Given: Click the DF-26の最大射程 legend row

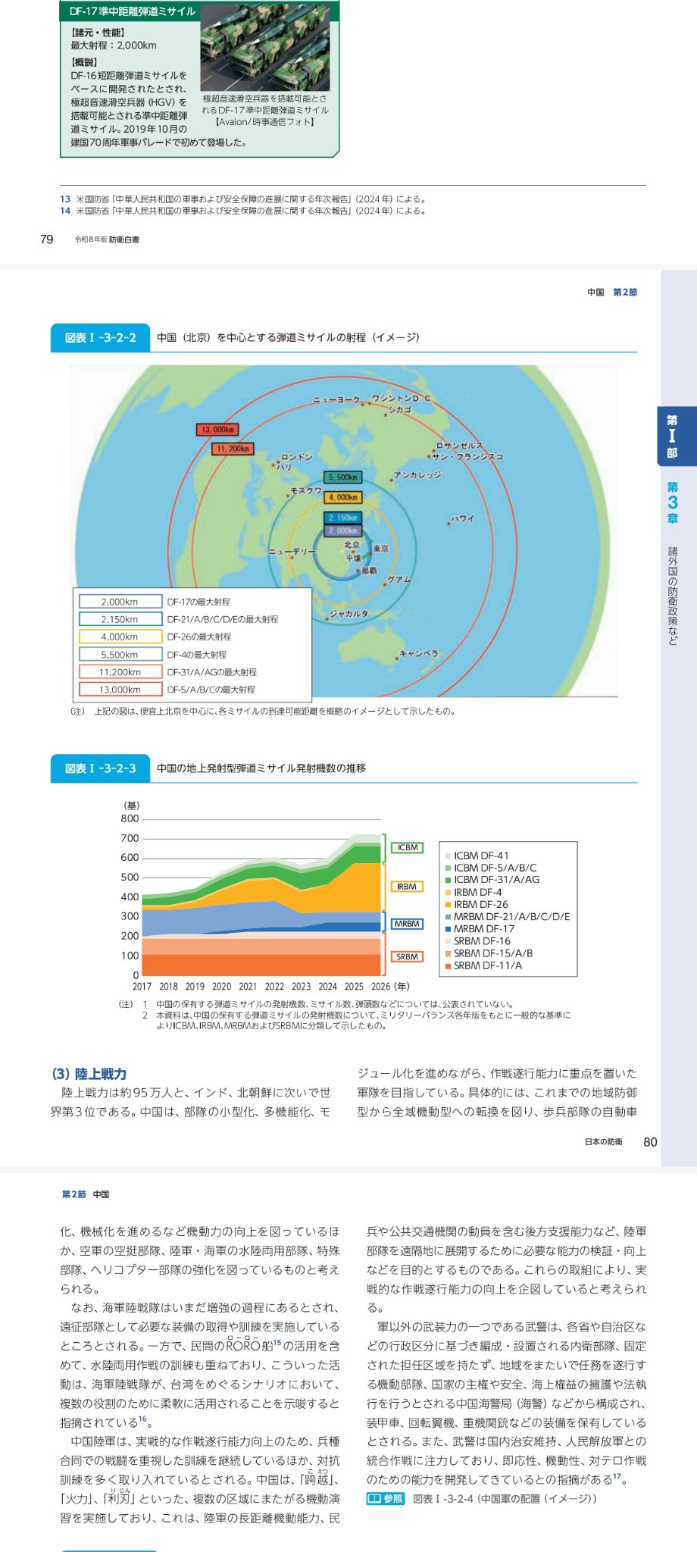Looking at the screenshot, I should (x=155, y=637).
